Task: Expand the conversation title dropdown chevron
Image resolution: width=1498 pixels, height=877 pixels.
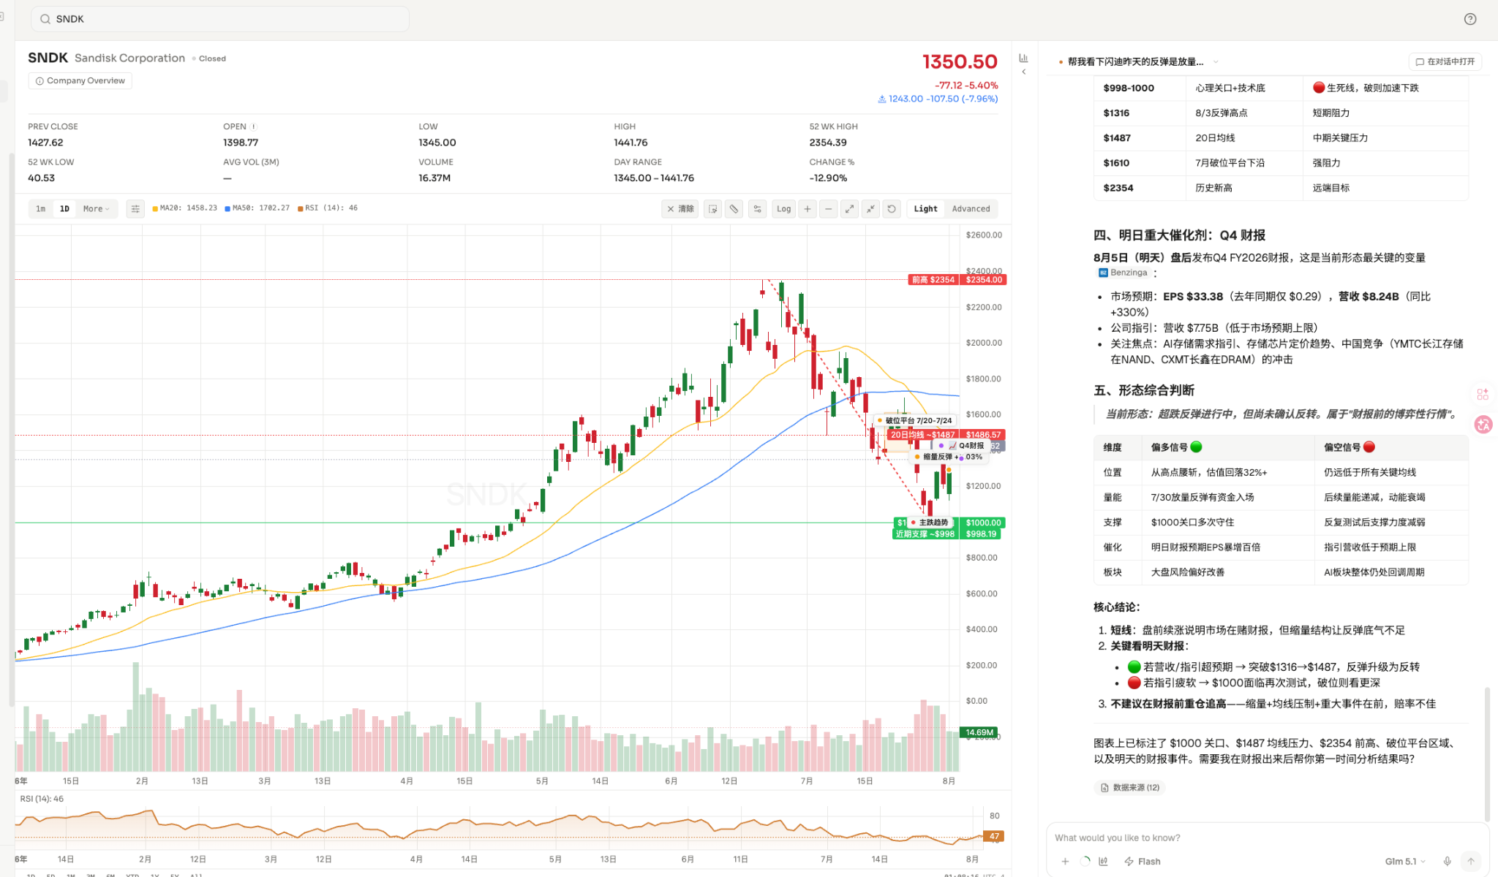Action: [x=1216, y=62]
